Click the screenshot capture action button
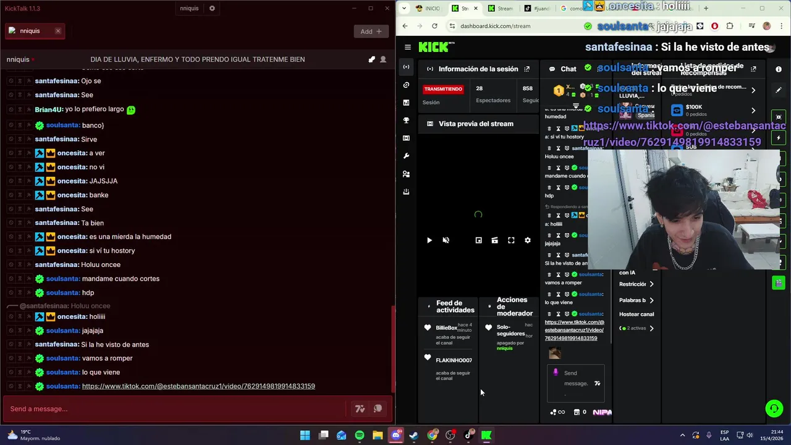 (x=779, y=117)
